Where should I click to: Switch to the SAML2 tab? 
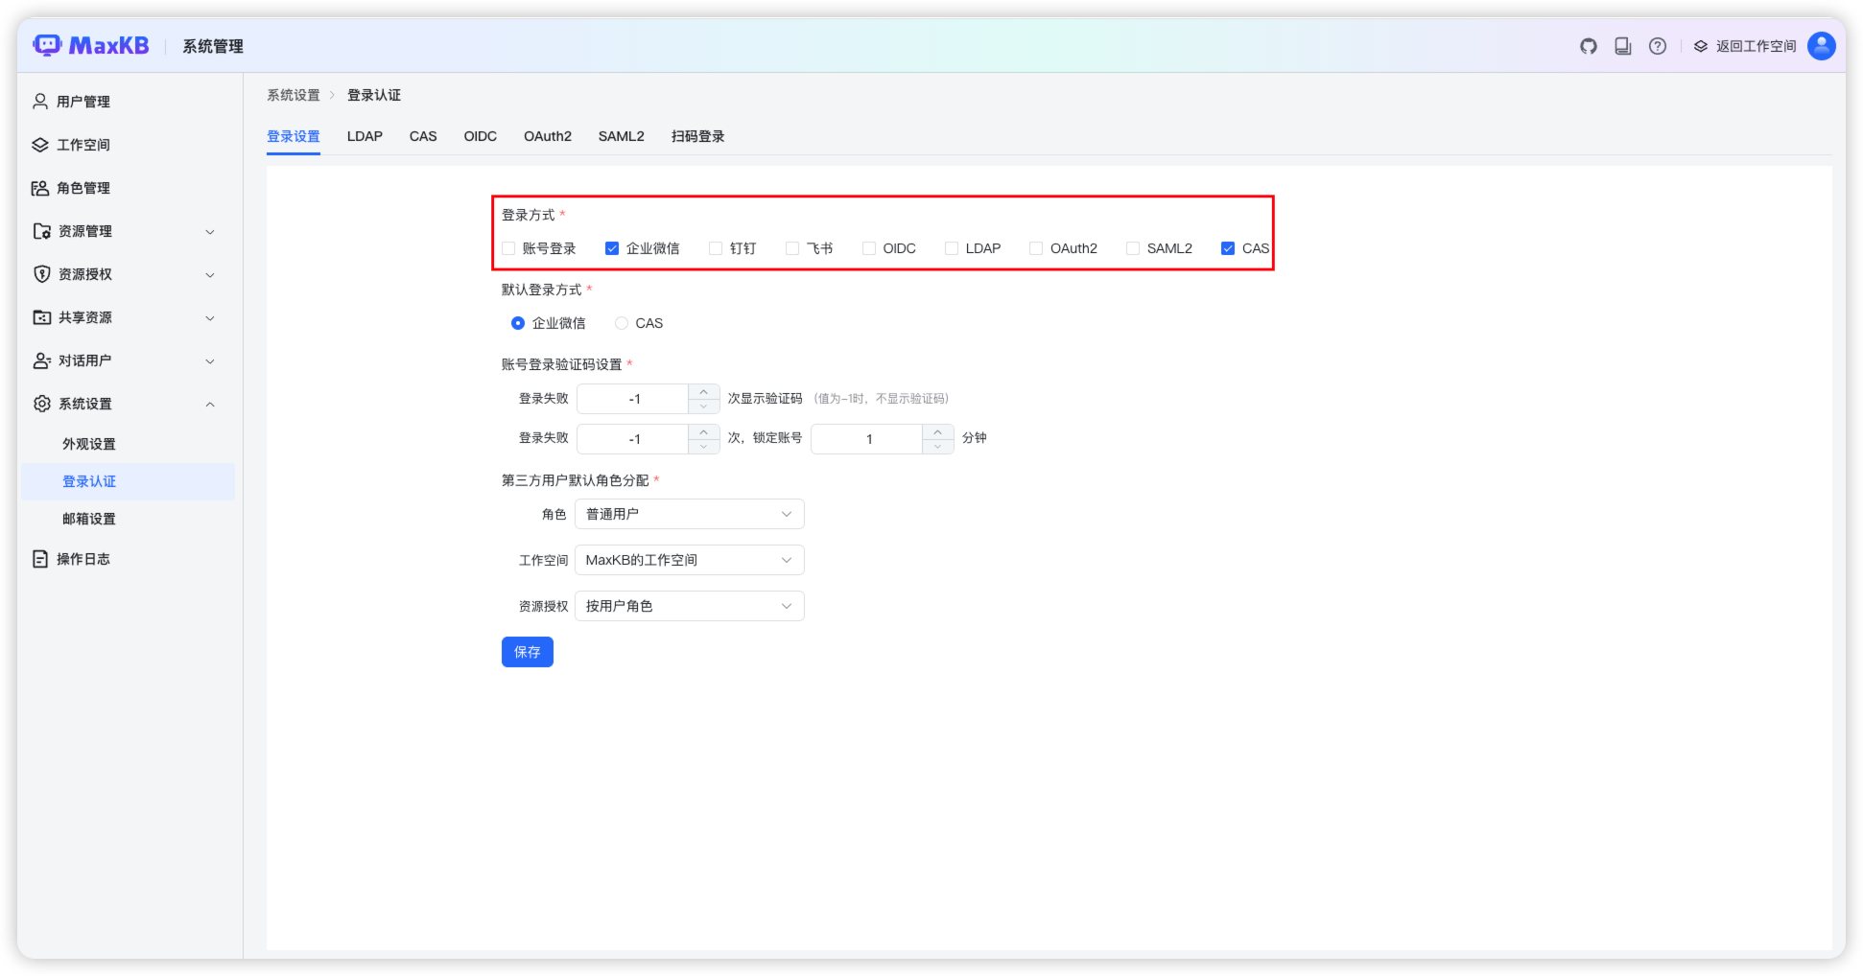click(x=621, y=136)
